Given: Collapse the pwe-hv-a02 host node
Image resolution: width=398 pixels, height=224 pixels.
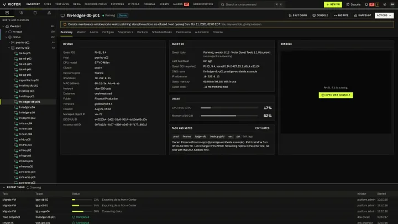Looking at the screenshot, I should point(9,48).
